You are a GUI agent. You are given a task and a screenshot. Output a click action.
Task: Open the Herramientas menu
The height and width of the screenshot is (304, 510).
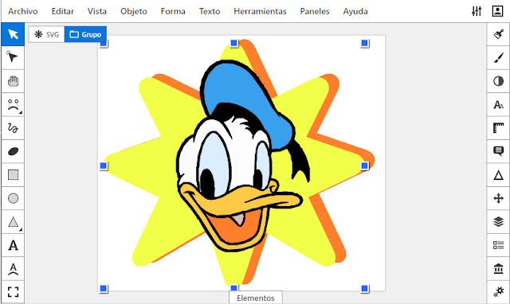click(260, 11)
